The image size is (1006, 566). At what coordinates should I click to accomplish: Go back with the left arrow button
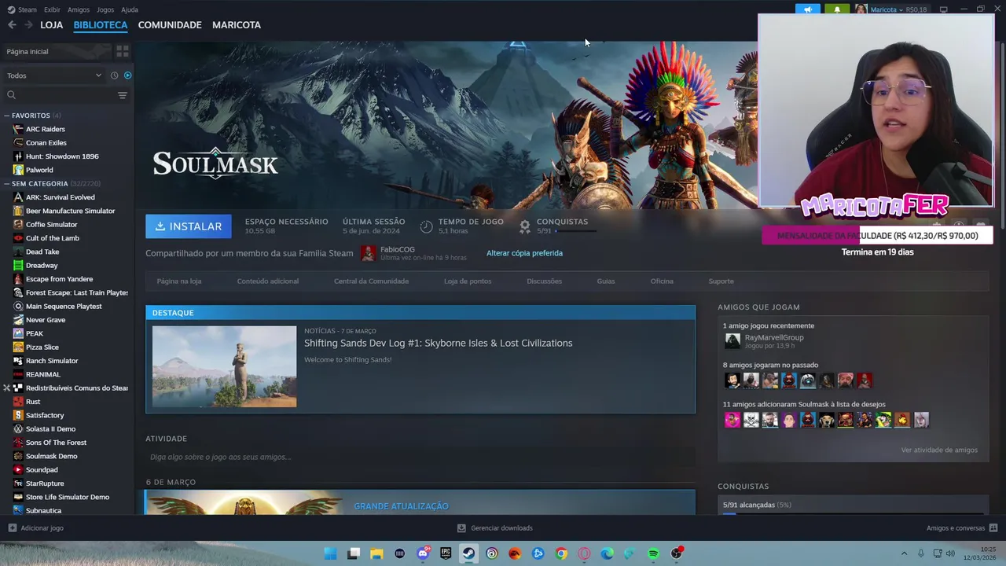(x=12, y=25)
